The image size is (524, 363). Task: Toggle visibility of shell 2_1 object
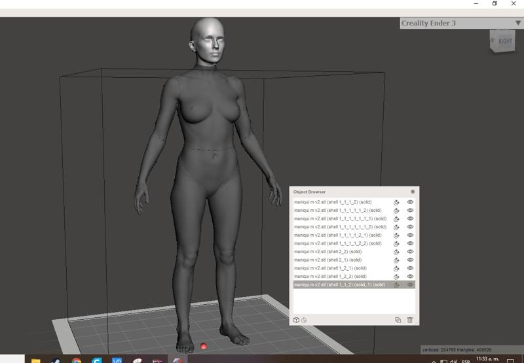410,260
